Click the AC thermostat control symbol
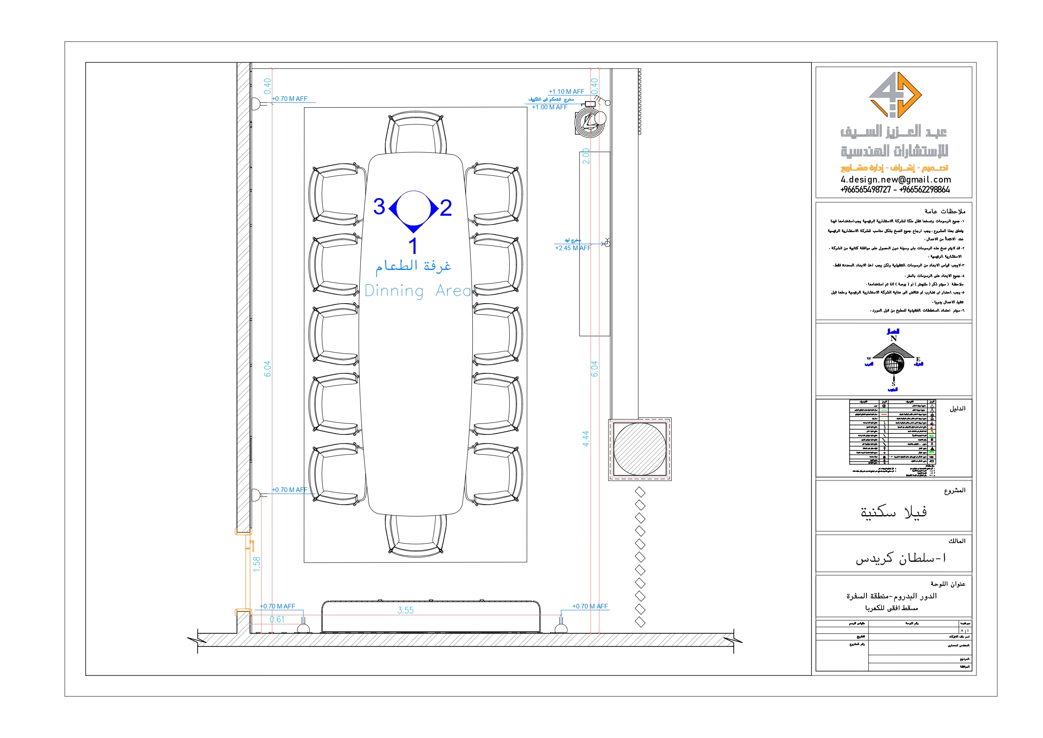This screenshot has height=738, width=1043. tap(590, 104)
